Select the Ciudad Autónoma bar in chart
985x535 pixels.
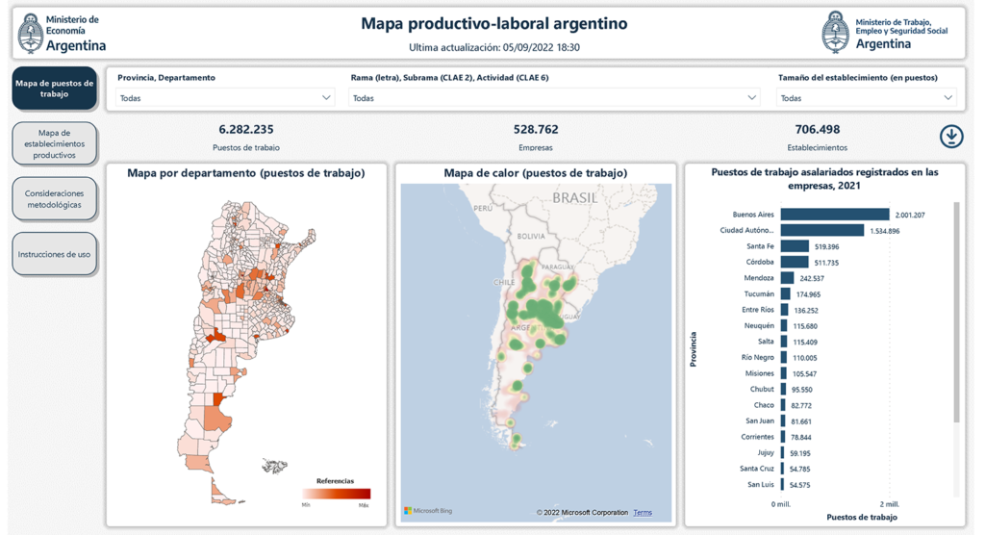(821, 231)
